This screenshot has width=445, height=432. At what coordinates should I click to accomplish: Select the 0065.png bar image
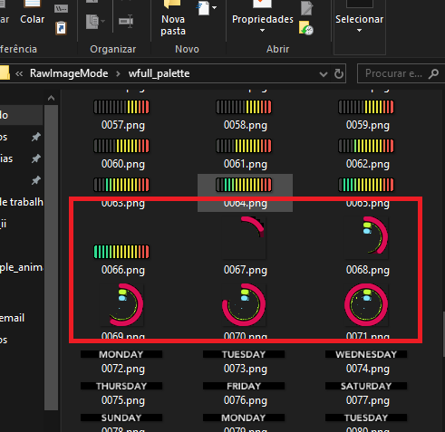366,185
